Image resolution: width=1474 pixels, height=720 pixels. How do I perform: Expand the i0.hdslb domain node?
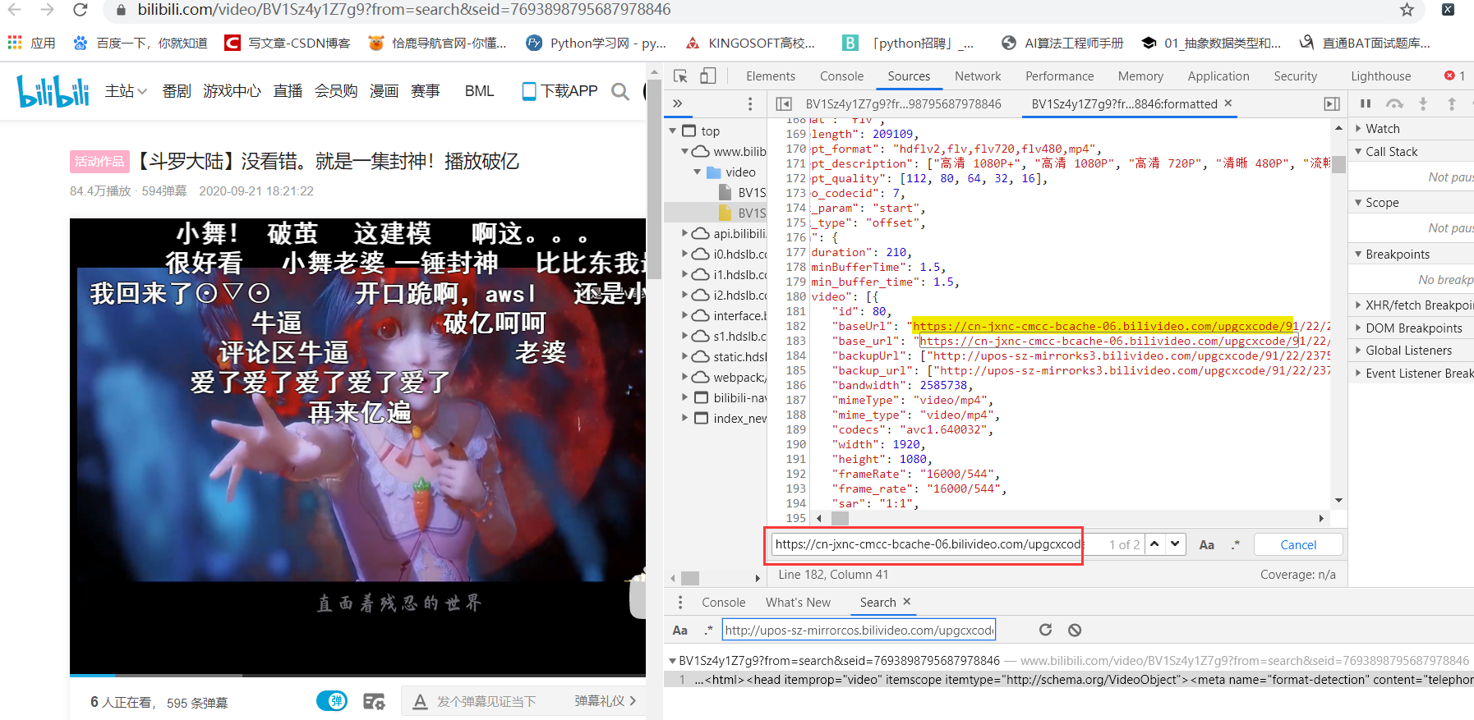(x=684, y=254)
